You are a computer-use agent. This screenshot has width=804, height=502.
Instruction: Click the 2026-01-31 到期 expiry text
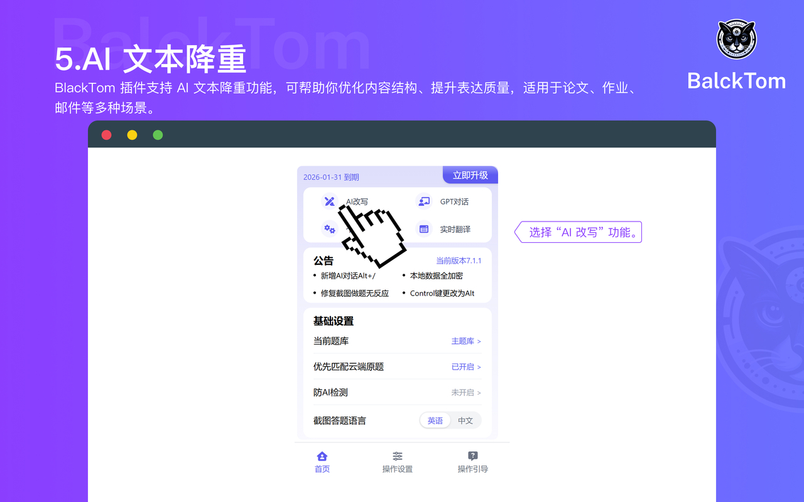pyautogui.click(x=331, y=178)
